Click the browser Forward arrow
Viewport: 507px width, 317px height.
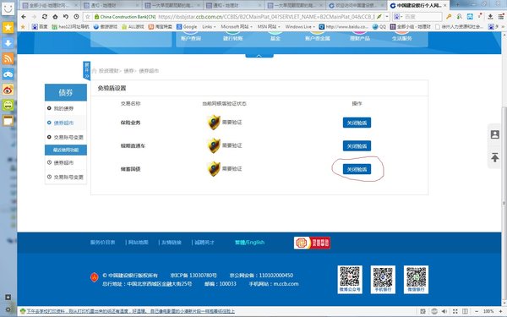coord(34,17)
